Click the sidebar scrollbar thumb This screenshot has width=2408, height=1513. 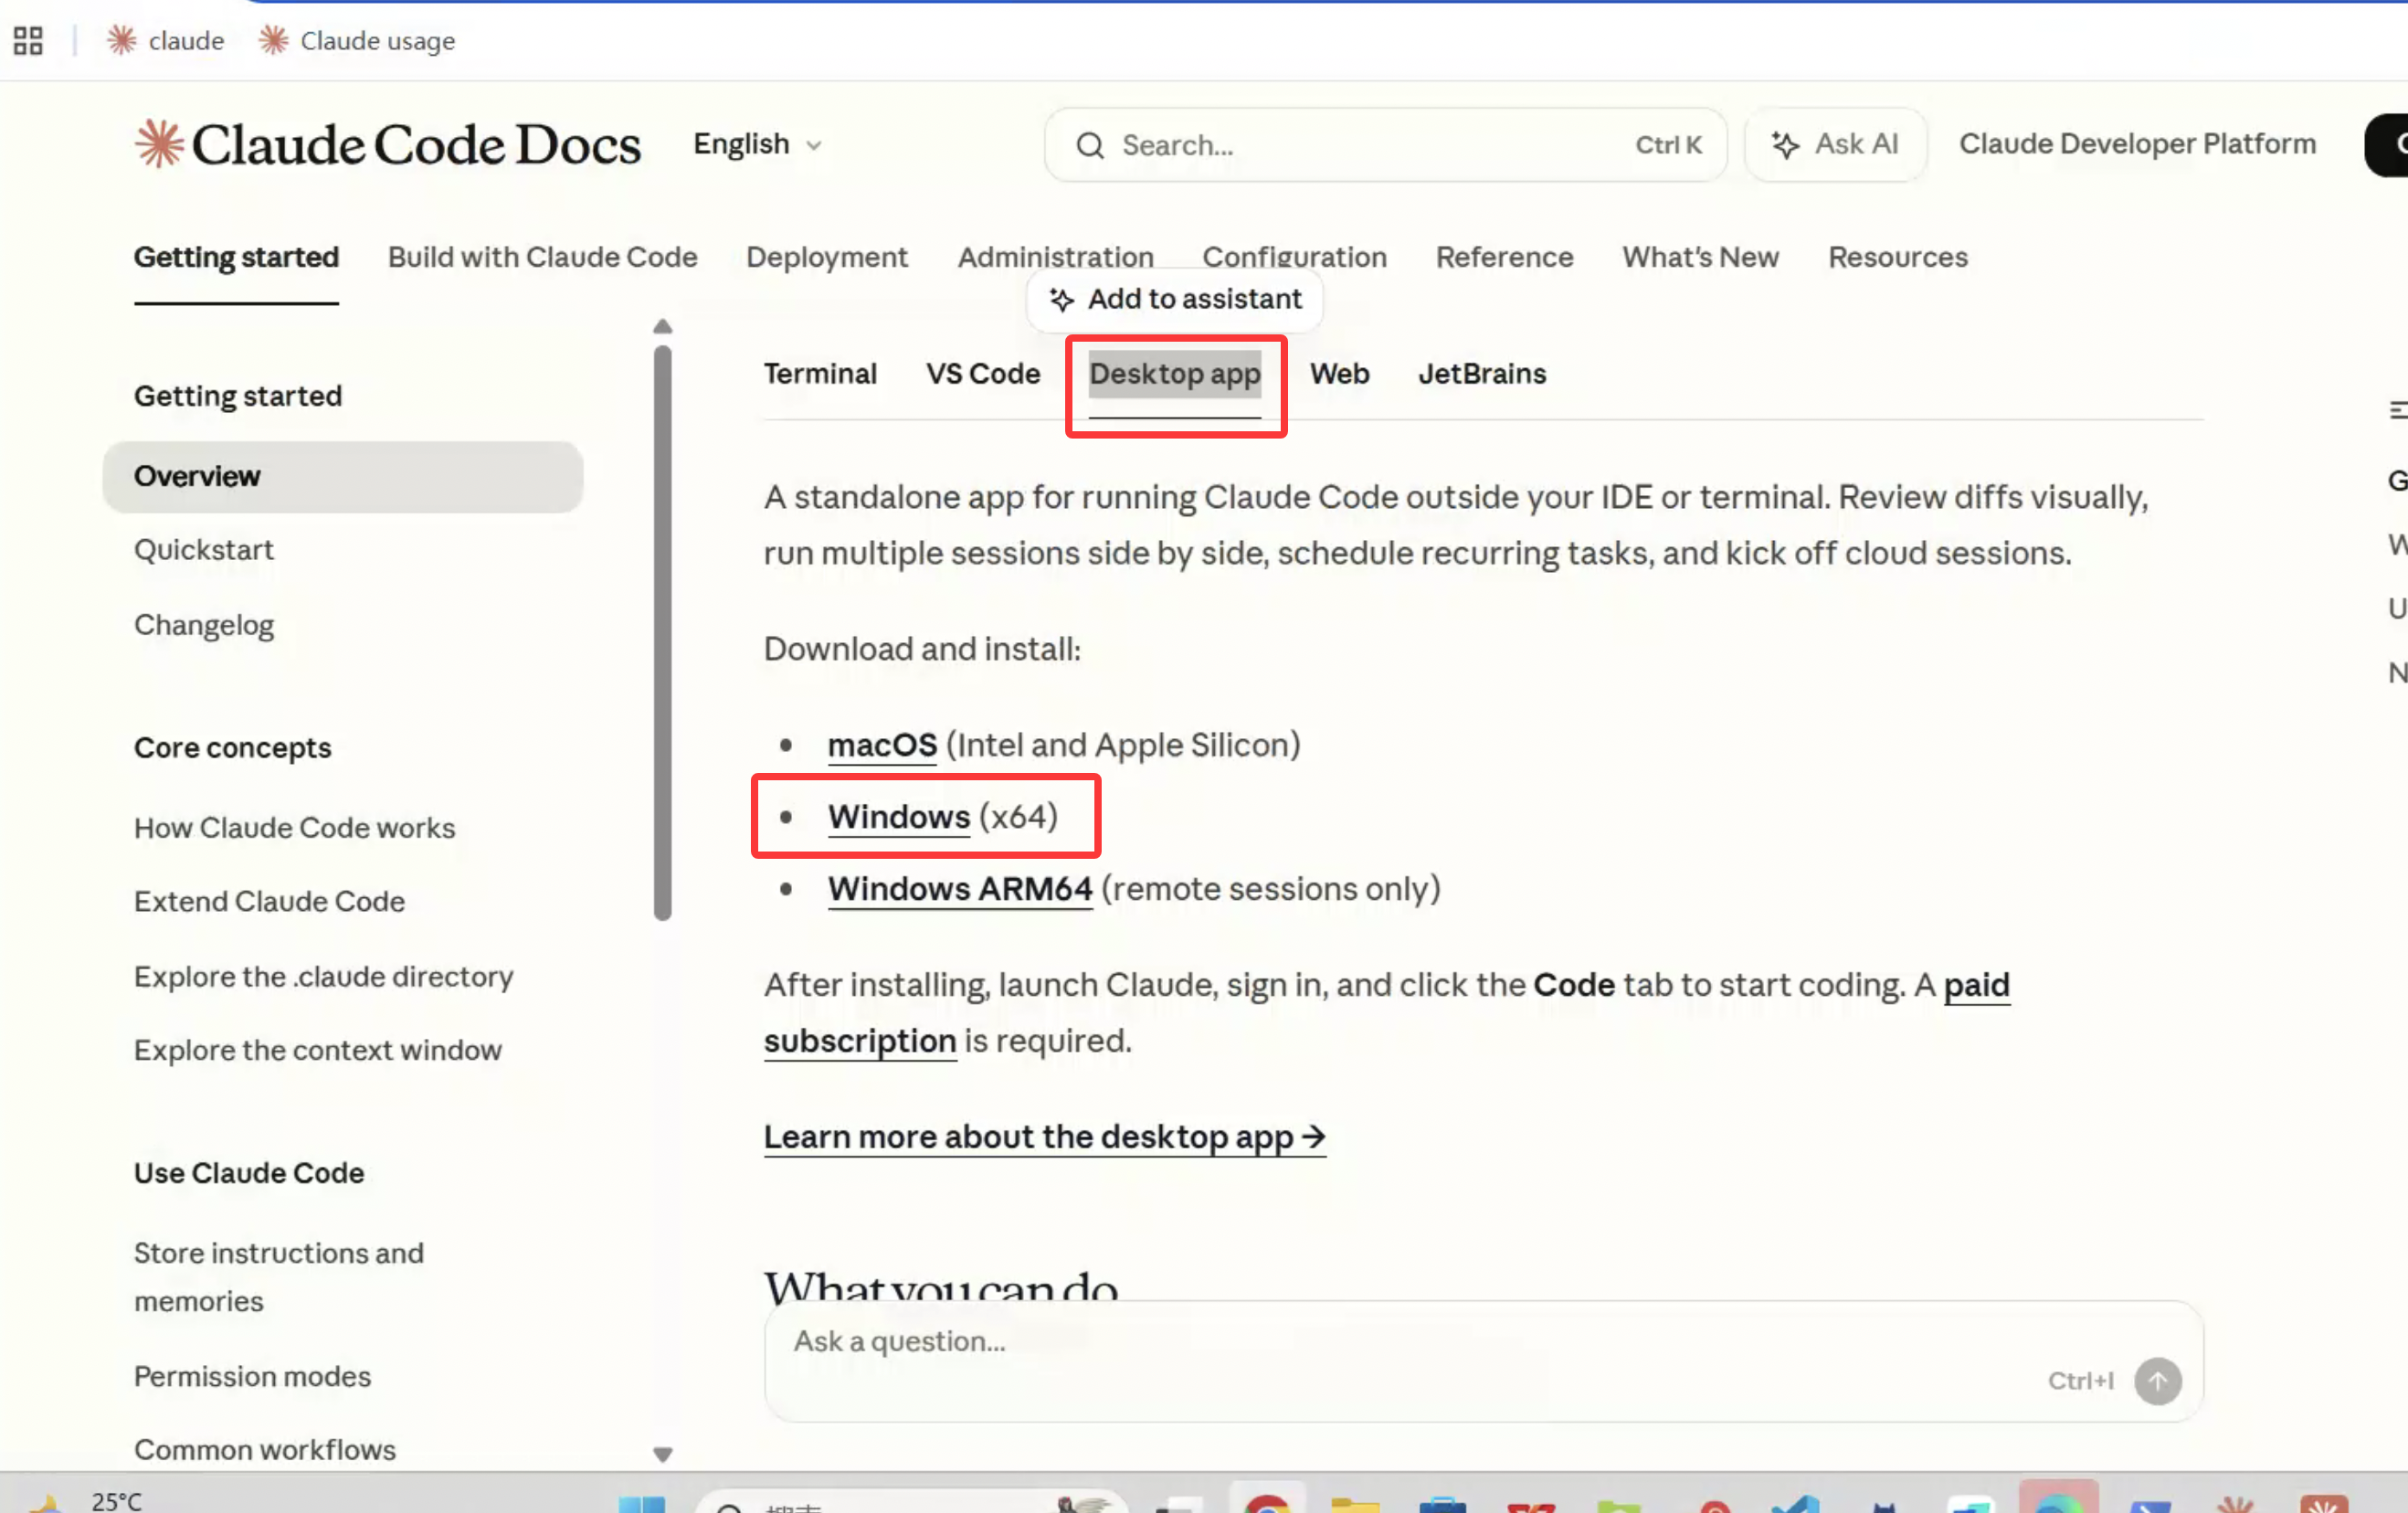click(662, 633)
